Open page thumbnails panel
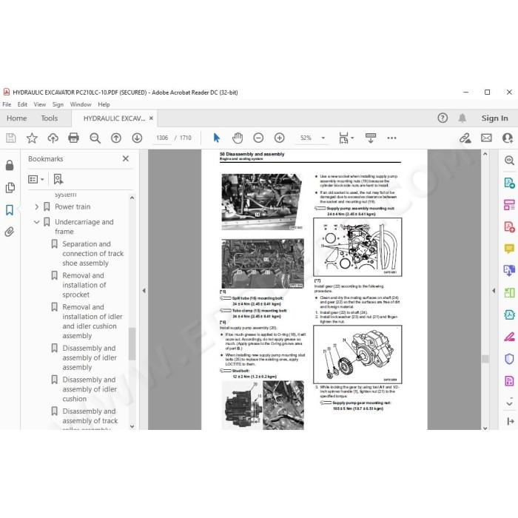Image resolution: width=518 pixels, height=518 pixels. pyautogui.click(x=10, y=188)
